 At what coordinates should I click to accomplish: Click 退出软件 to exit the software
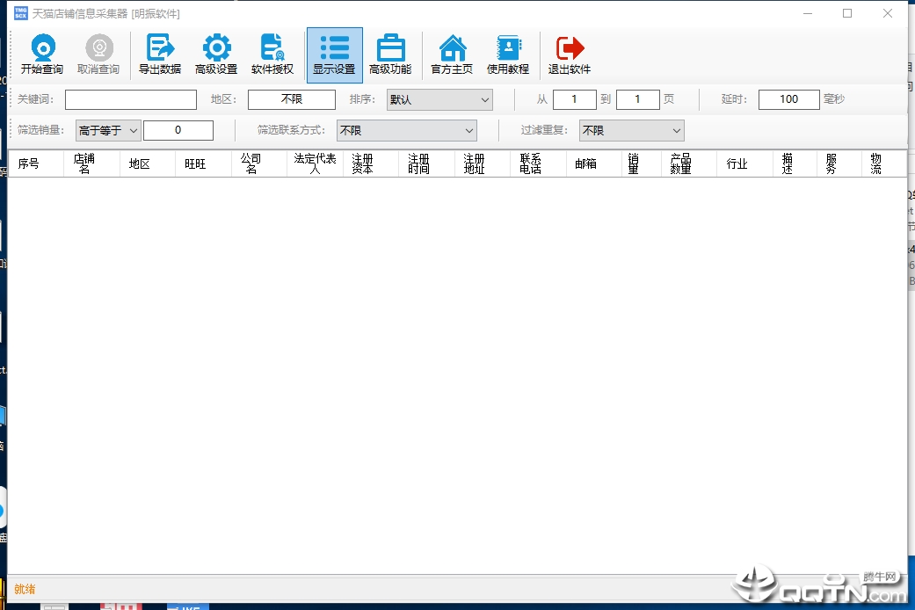[570, 54]
